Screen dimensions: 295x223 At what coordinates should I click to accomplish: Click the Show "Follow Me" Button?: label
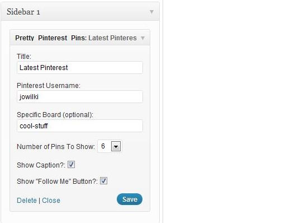pyautogui.click(x=57, y=182)
